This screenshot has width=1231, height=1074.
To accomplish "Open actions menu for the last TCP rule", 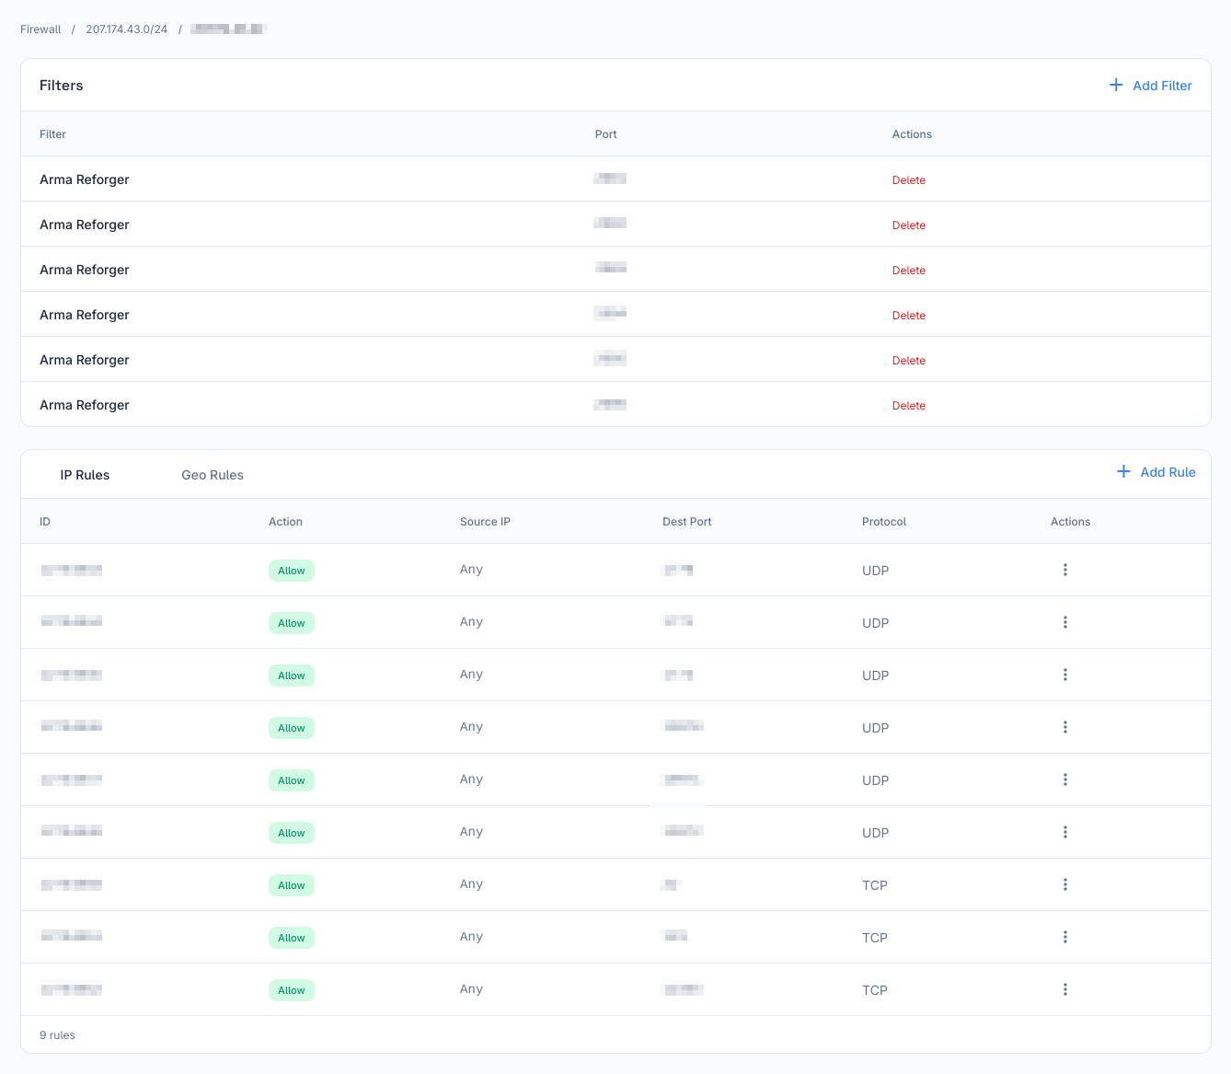I will (1065, 989).
